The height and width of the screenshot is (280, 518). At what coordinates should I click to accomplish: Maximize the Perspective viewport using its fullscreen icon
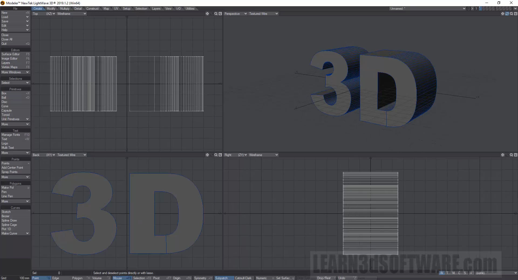516,14
